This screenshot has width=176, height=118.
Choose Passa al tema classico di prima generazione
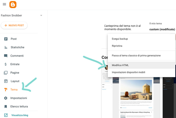(141, 56)
